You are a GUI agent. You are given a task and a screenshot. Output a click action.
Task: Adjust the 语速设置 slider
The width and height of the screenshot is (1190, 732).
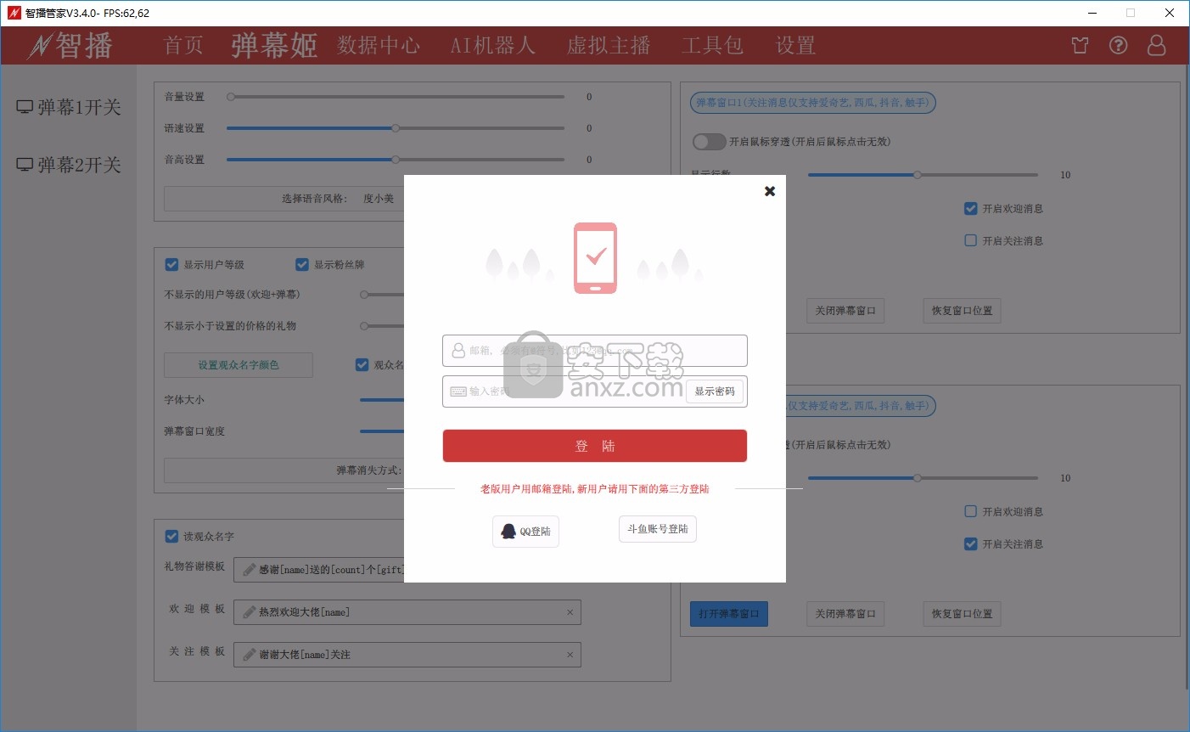(396, 128)
